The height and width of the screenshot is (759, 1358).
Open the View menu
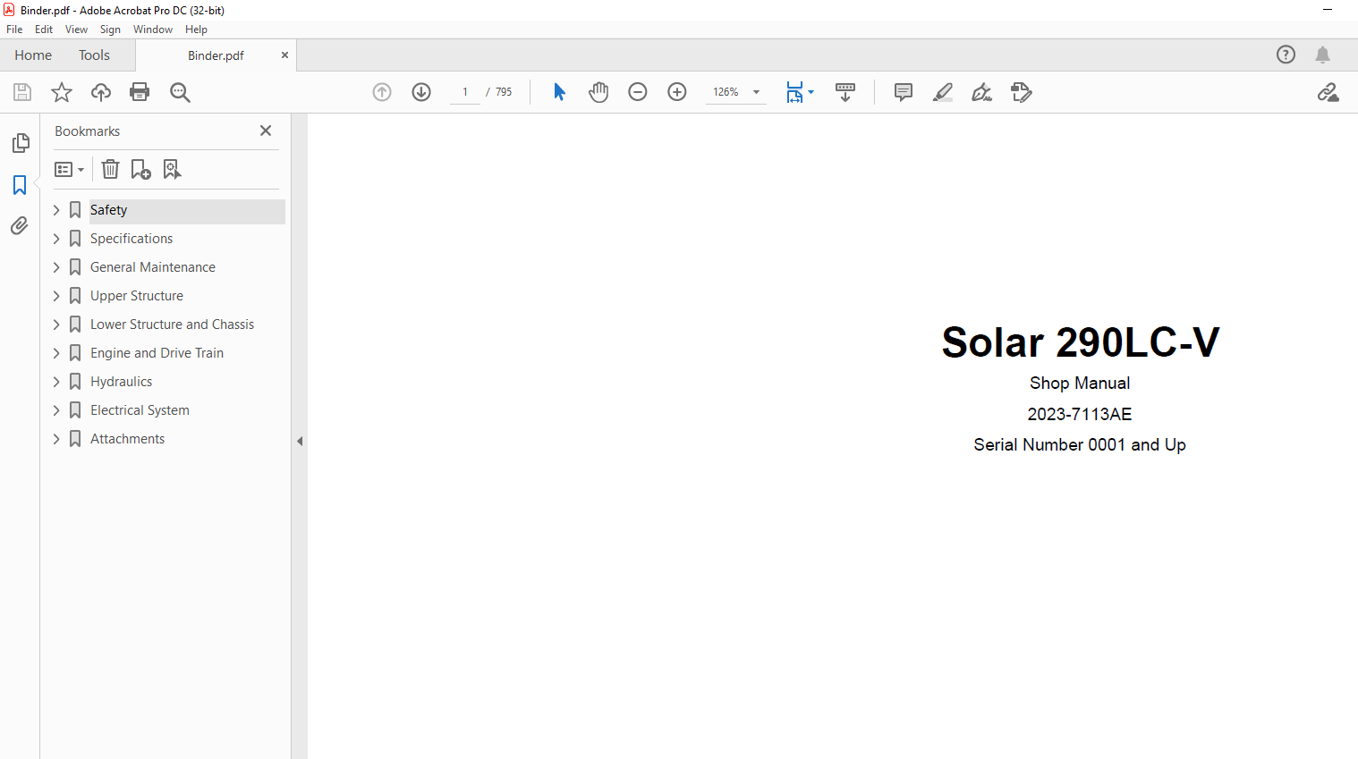coord(77,30)
